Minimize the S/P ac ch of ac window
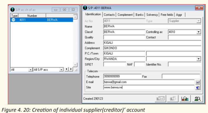 [x=56, y=9]
